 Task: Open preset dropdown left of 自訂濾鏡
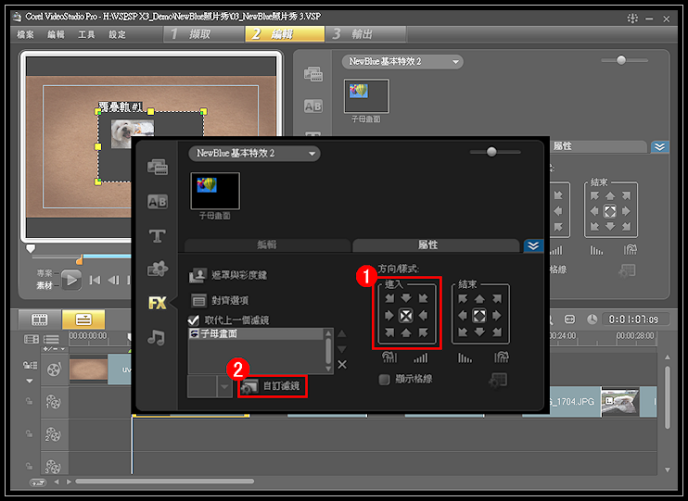pyautogui.click(x=224, y=387)
